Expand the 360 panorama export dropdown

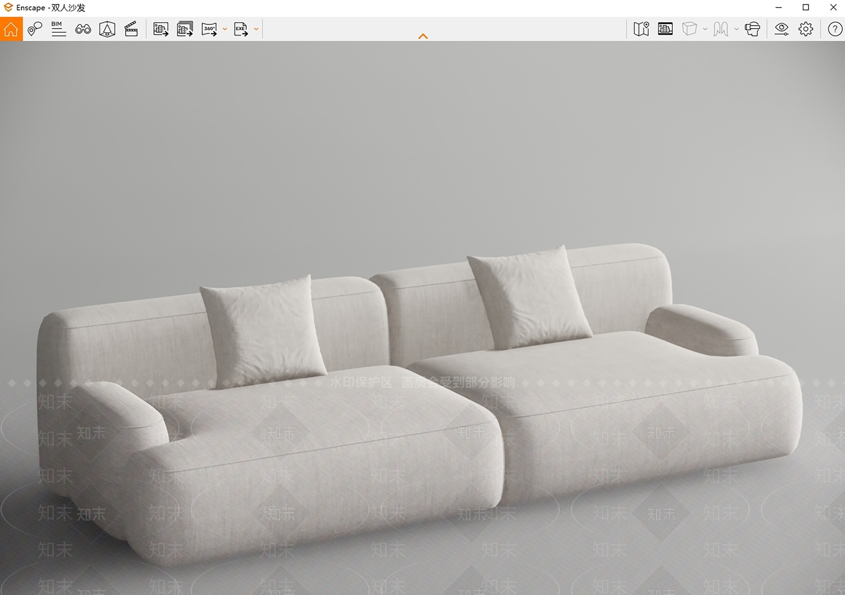(x=225, y=29)
